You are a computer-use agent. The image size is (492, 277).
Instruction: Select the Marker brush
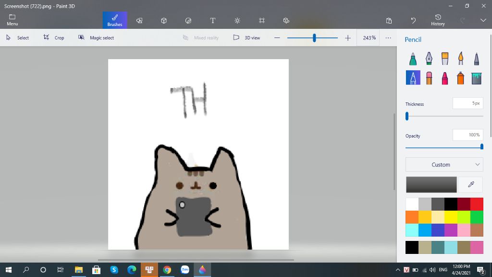click(413, 59)
